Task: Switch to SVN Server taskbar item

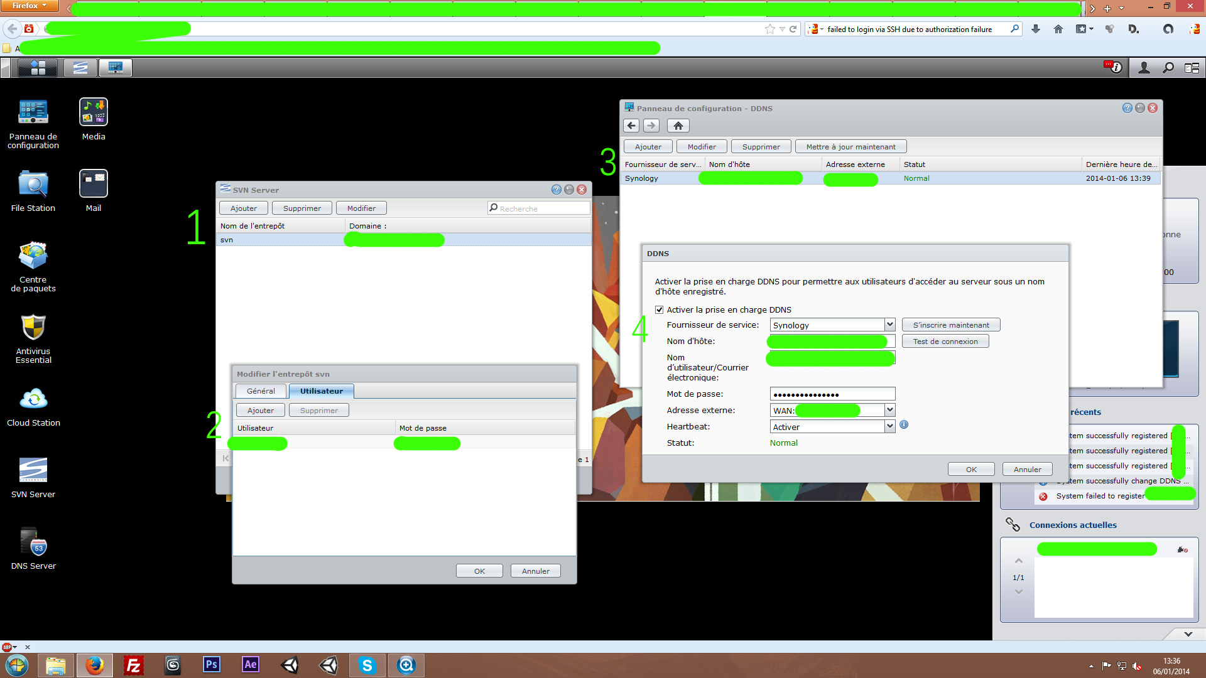Action: 80,68
